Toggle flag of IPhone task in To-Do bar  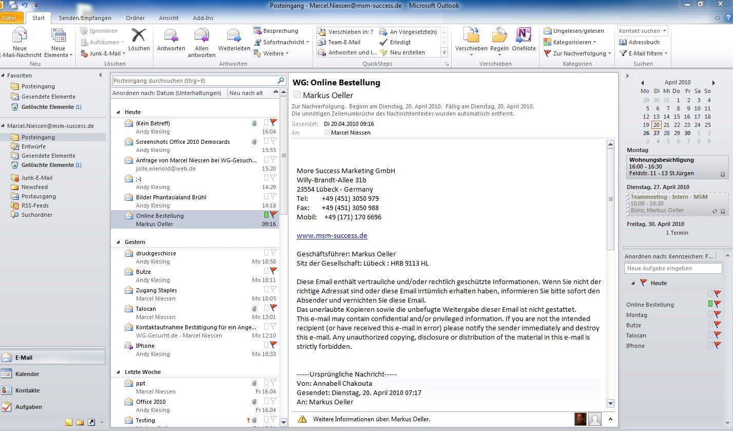tap(718, 345)
